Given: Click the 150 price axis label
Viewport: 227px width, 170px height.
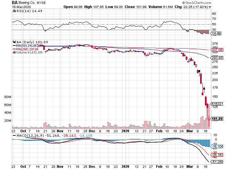Looking at the screenshot, I should 215,97.
